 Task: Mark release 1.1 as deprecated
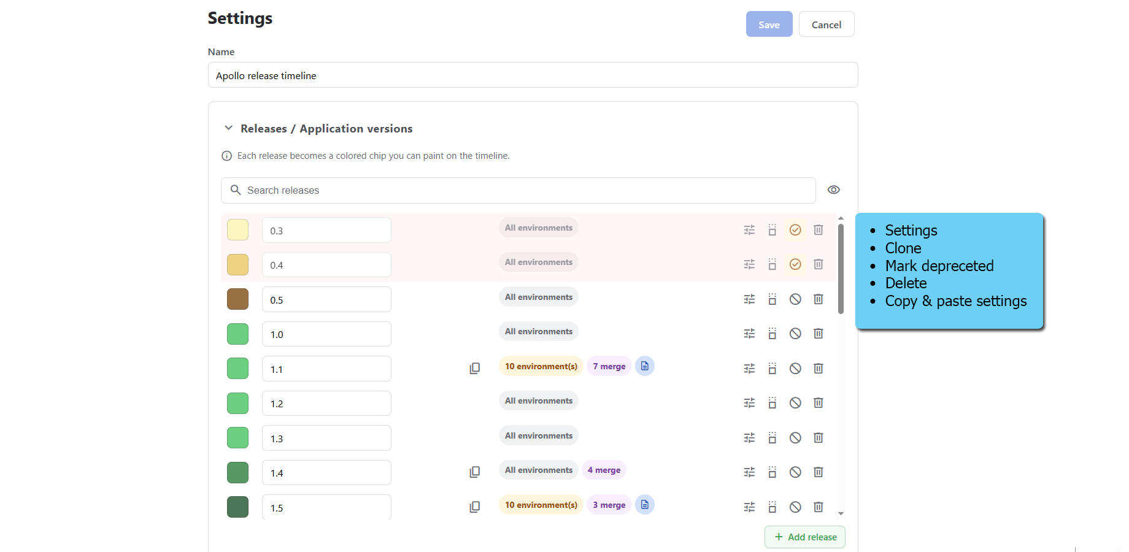coord(795,369)
